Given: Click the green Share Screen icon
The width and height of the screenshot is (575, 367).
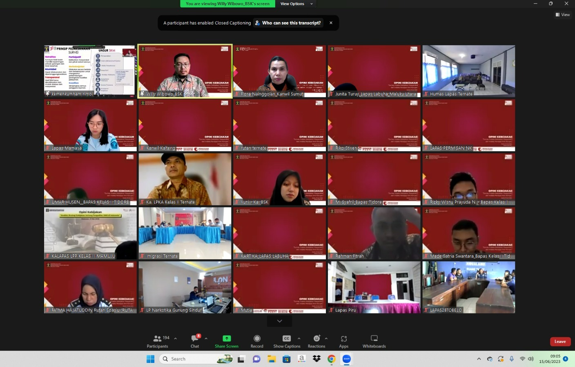Looking at the screenshot, I should pos(227,338).
